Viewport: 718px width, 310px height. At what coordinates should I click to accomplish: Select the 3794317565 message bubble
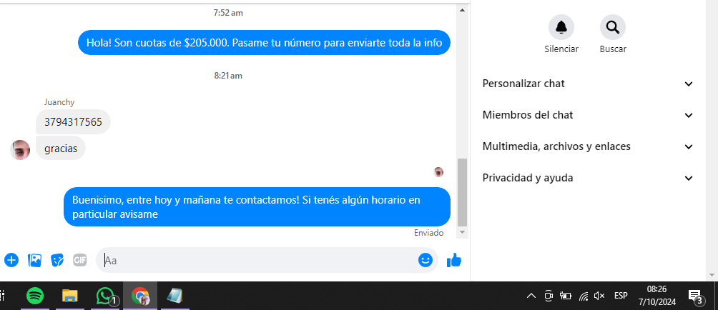coord(73,122)
